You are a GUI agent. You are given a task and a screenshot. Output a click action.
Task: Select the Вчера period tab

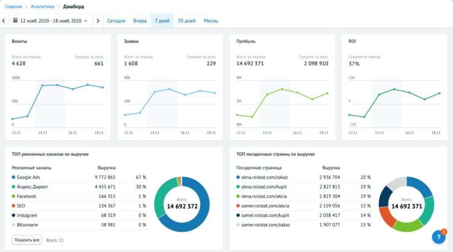(140, 21)
